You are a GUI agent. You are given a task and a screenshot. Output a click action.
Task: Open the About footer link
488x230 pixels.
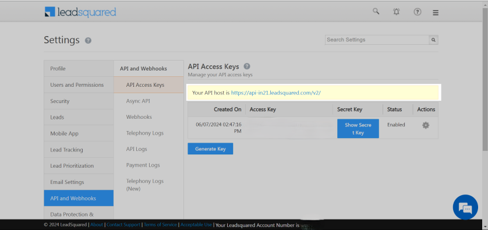[97, 225]
